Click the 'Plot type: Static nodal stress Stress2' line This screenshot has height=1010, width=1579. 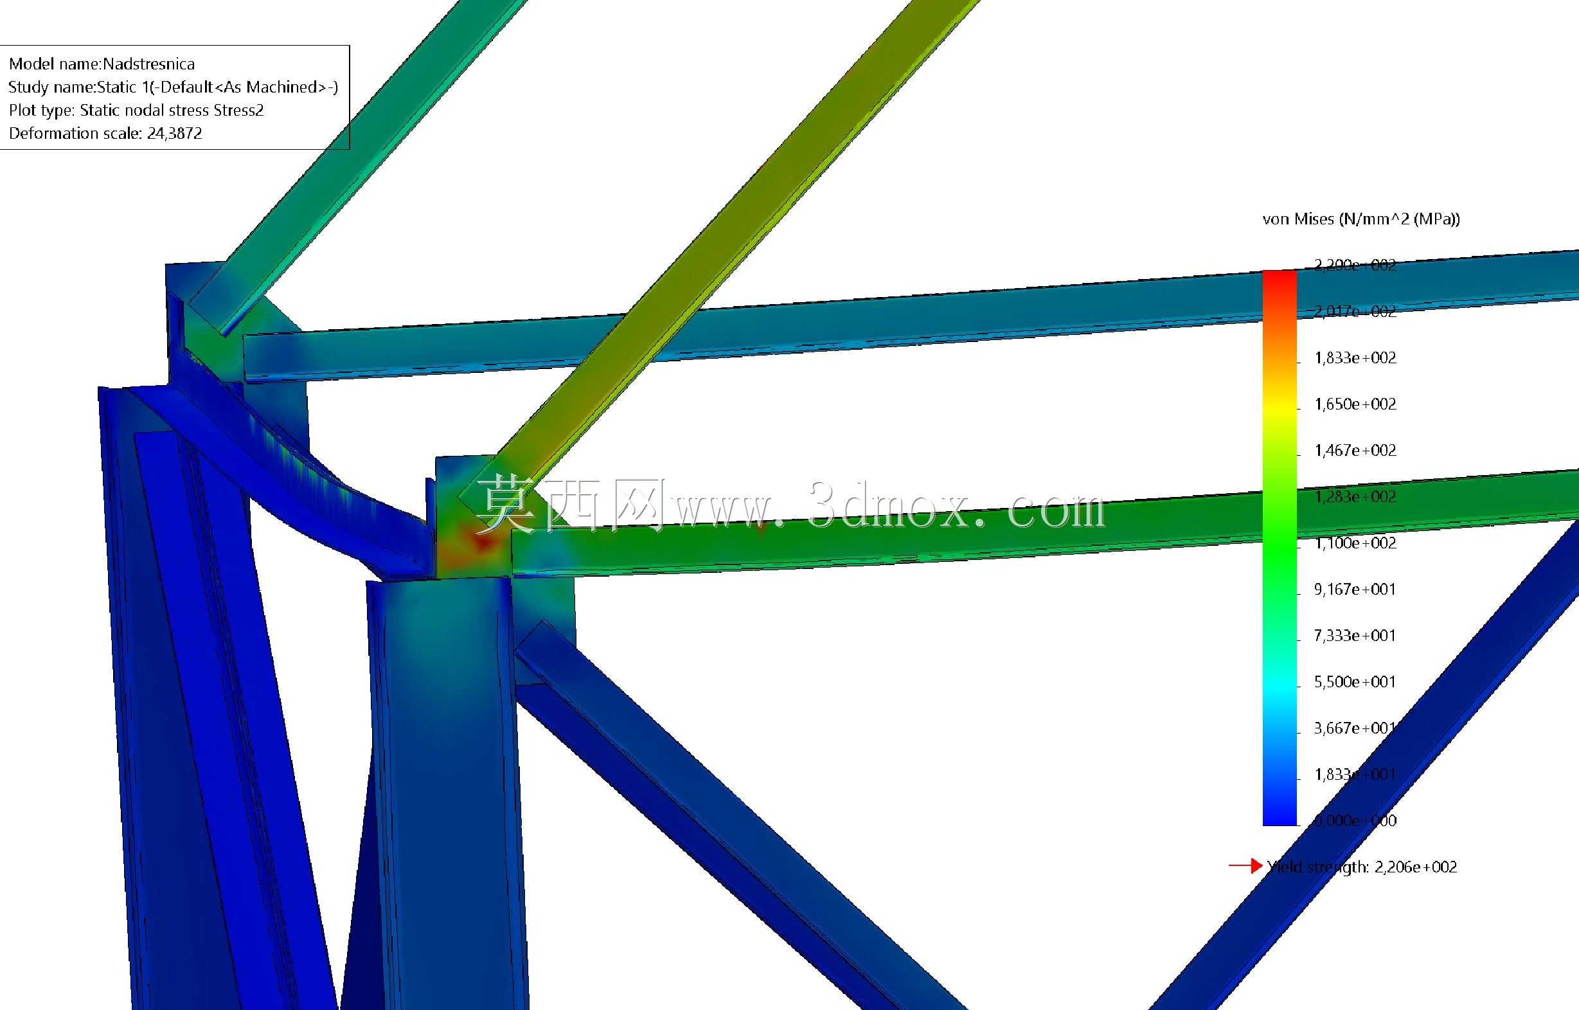coord(136,110)
